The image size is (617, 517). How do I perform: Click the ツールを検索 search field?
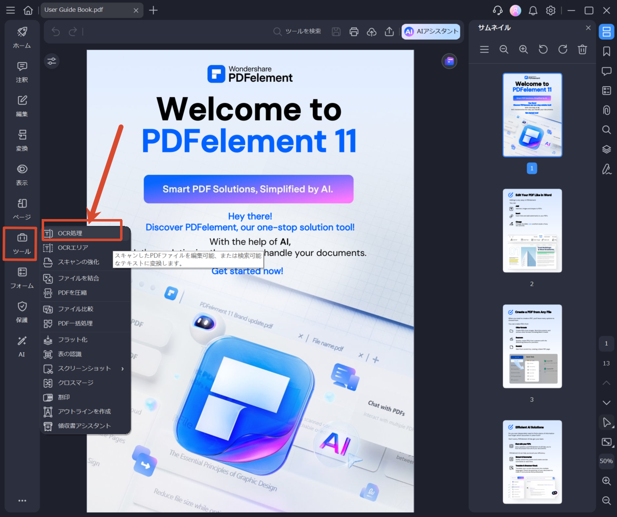297,31
